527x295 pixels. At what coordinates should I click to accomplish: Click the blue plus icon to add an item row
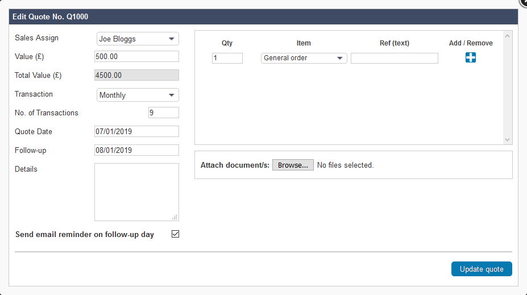point(471,57)
